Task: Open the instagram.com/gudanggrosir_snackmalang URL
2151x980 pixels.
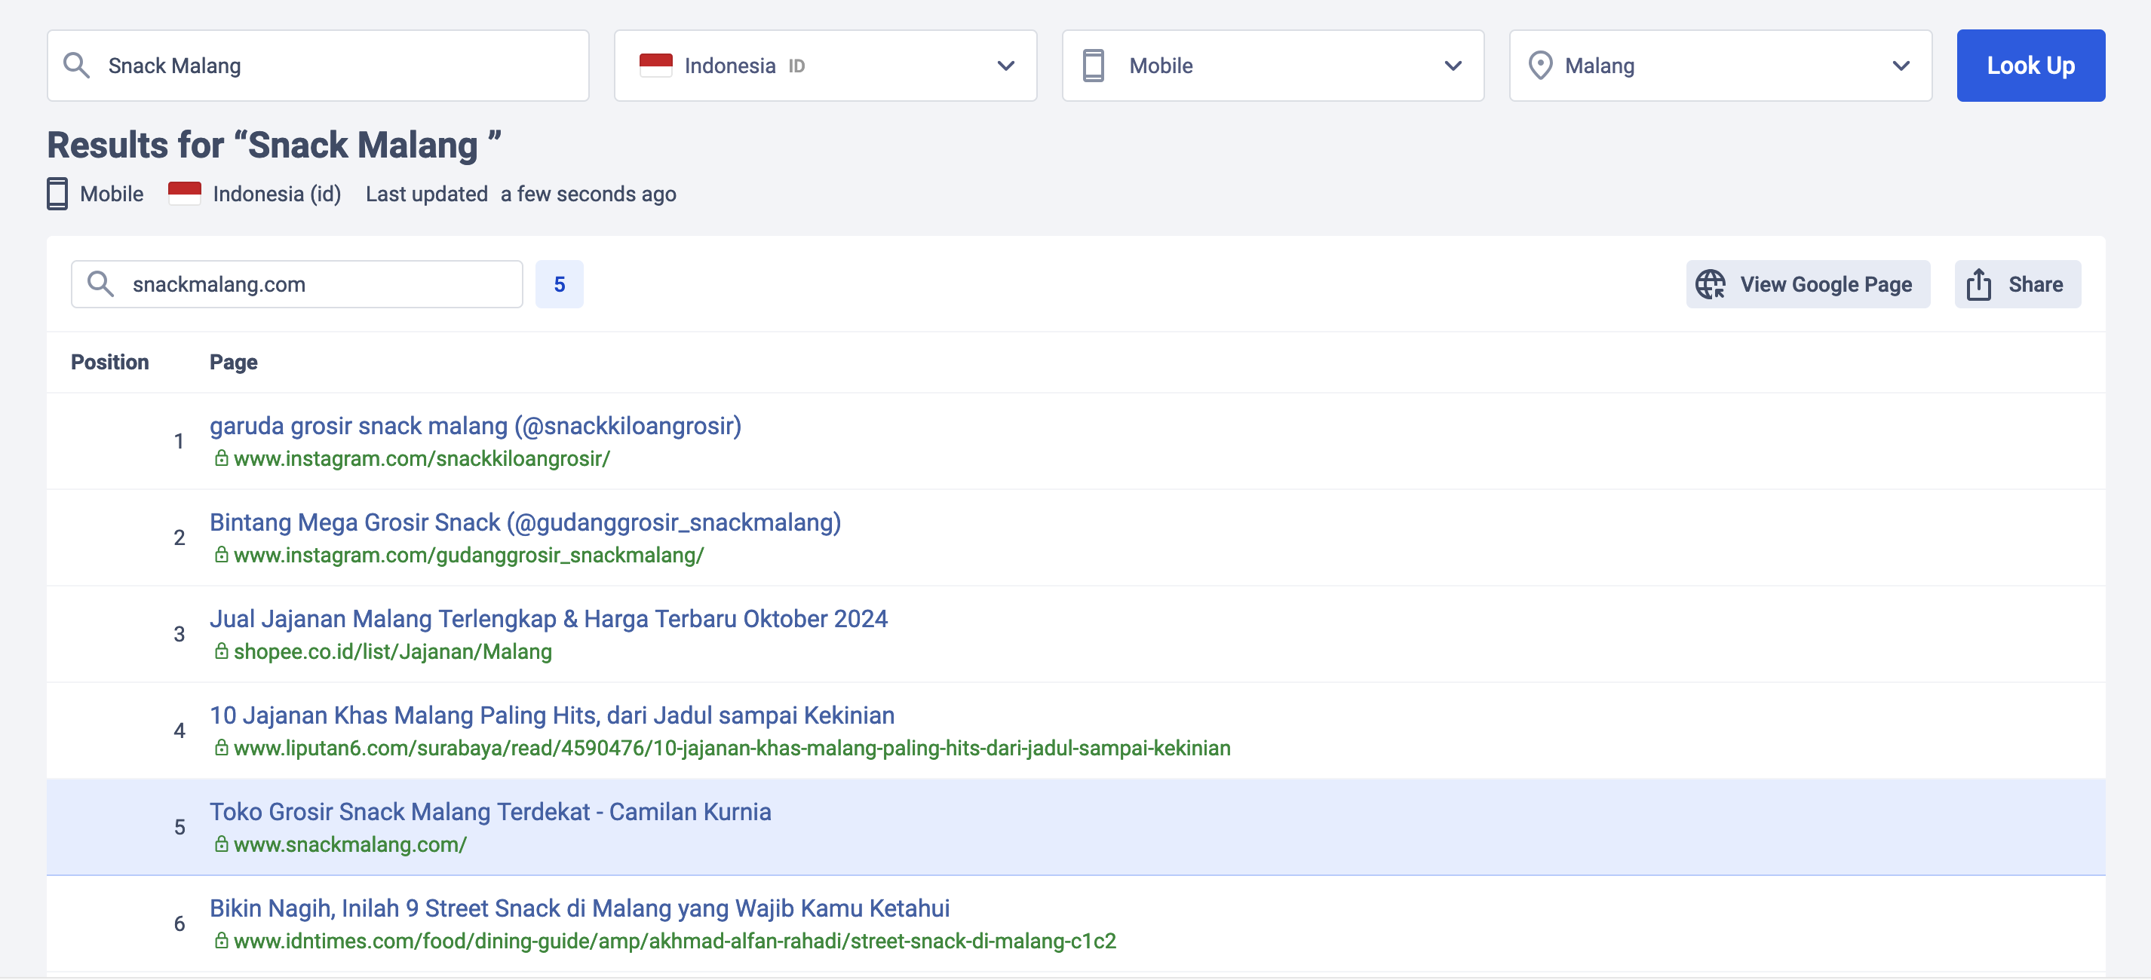Action: (x=468, y=555)
